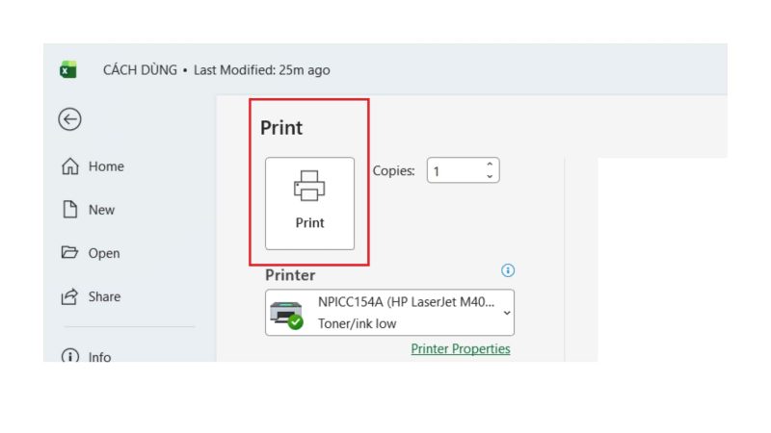Click the share arrow icon in sidebar
This screenshot has height=433, width=771.
click(69, 296)
